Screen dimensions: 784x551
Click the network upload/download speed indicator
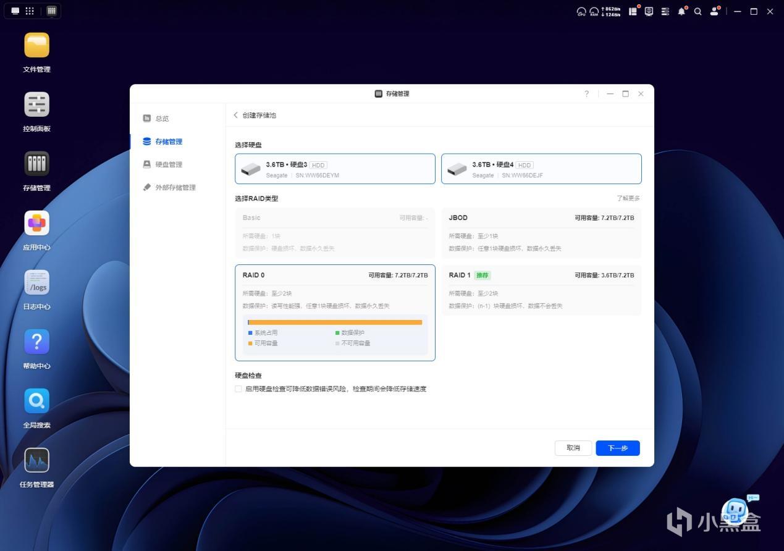(612, 11)
